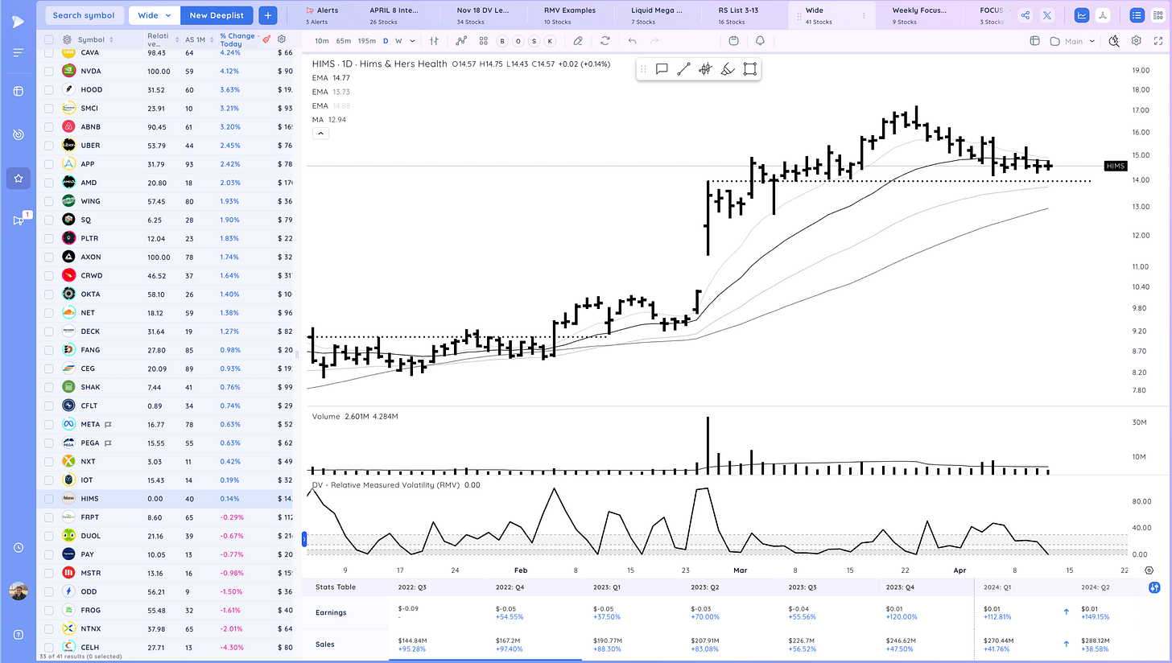
Task: Open the clock history icon in the sidebar
Action: click(18, 548)
